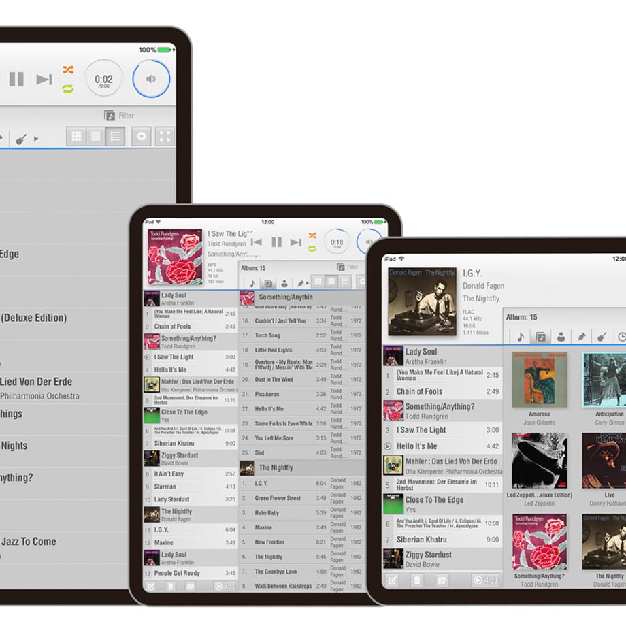Tap Todd Rundgren album art on middle iPad
Viewport: 626px width, 626px height.
click(175, 257)
